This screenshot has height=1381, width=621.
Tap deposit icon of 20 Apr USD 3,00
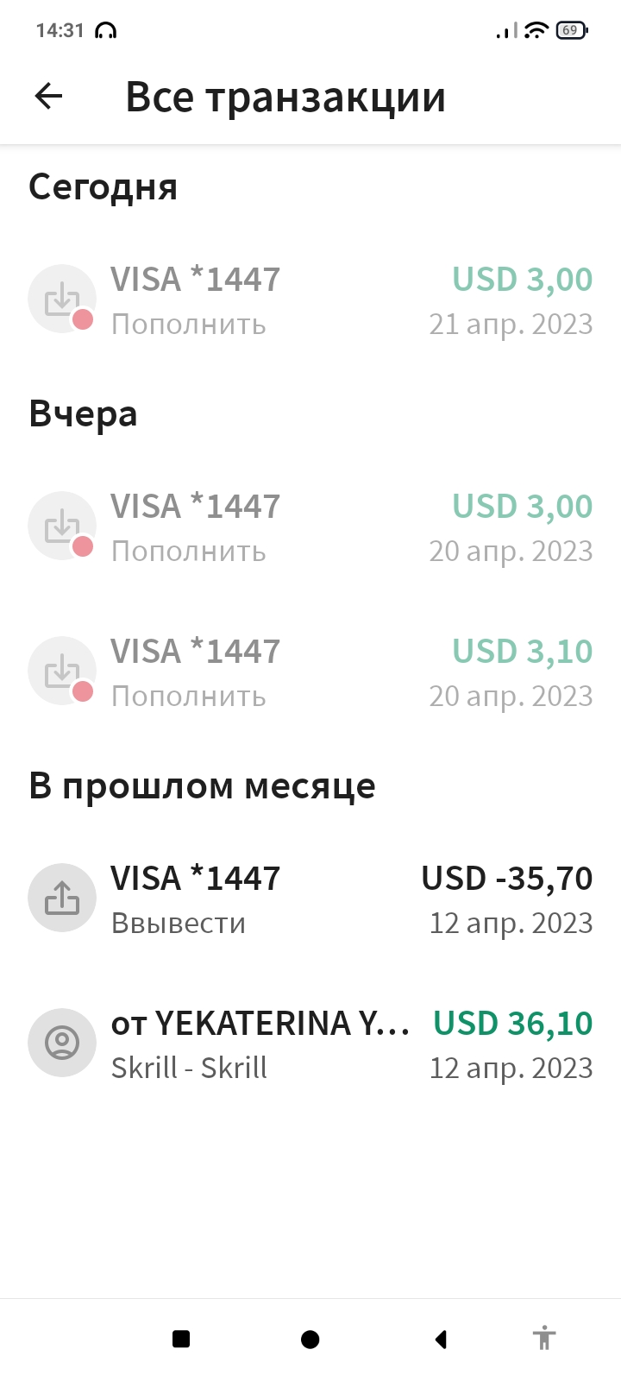[62, 526]
